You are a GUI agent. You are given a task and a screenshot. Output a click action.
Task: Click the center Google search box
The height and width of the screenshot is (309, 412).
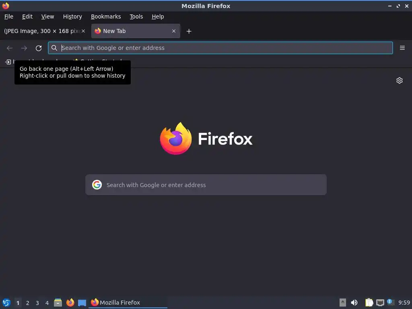(206, 185)
